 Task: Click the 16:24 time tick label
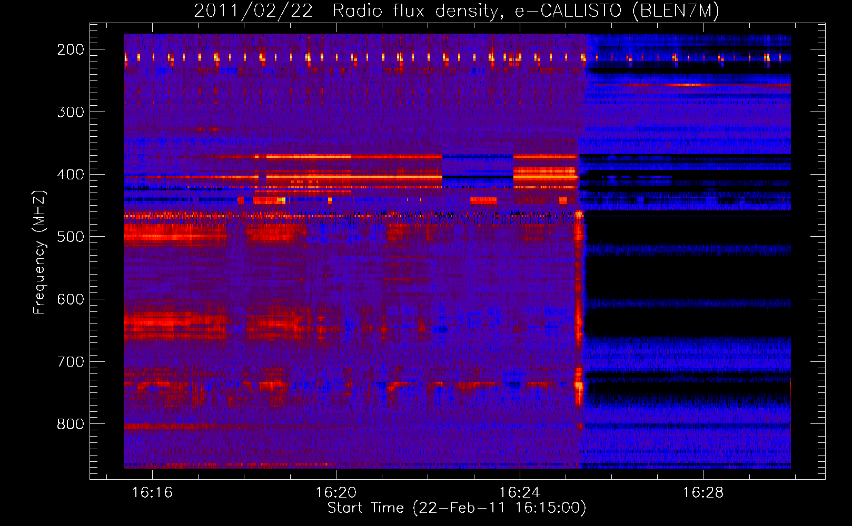click(520, 493)
